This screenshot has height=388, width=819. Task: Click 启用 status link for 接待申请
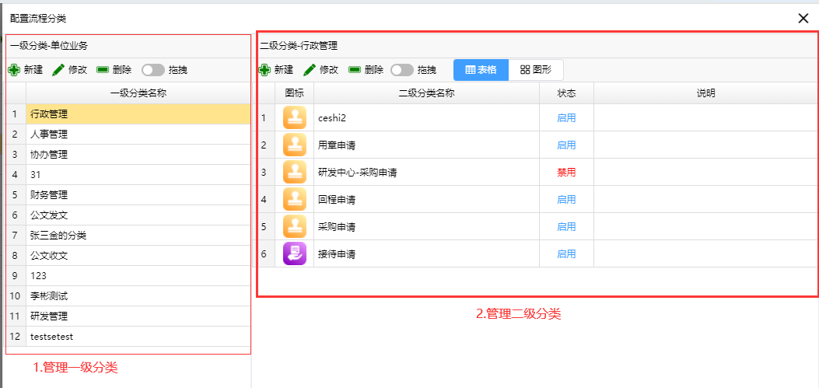point(566,253)
